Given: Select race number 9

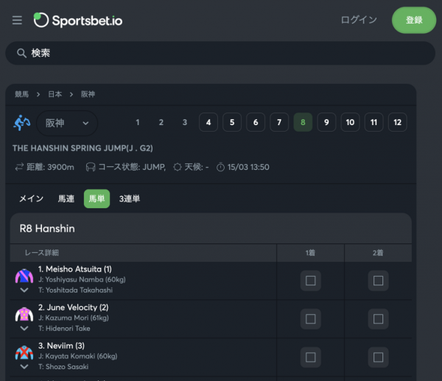Looking at the screenshot, I should coord(326,123).
